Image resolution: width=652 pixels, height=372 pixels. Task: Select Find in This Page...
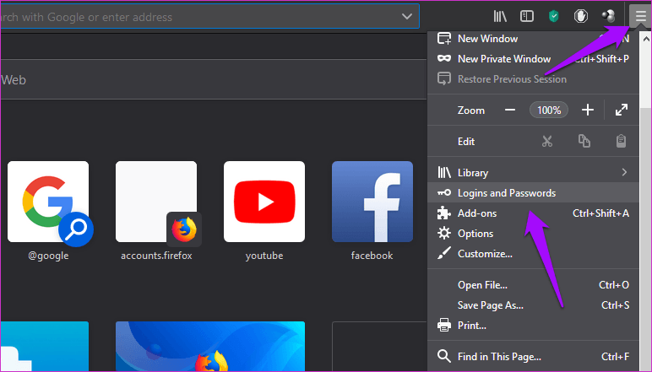point(533,356)
